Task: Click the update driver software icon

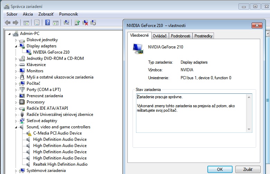Action: pyautogui.click(x=77, y=22)
